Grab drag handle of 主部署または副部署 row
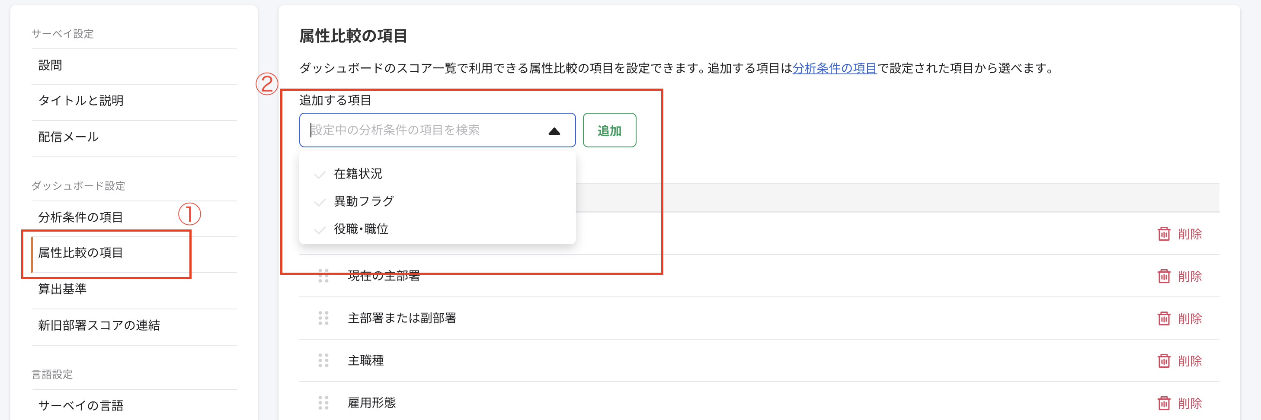Image resolution: width=1261 pixels, height=420 pixels. coord(323,318)
